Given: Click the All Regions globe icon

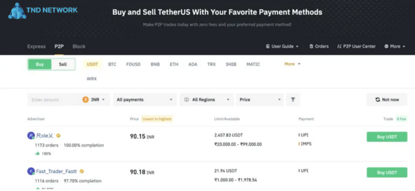Looking at the screenshot, I should (x=186, y=100).
